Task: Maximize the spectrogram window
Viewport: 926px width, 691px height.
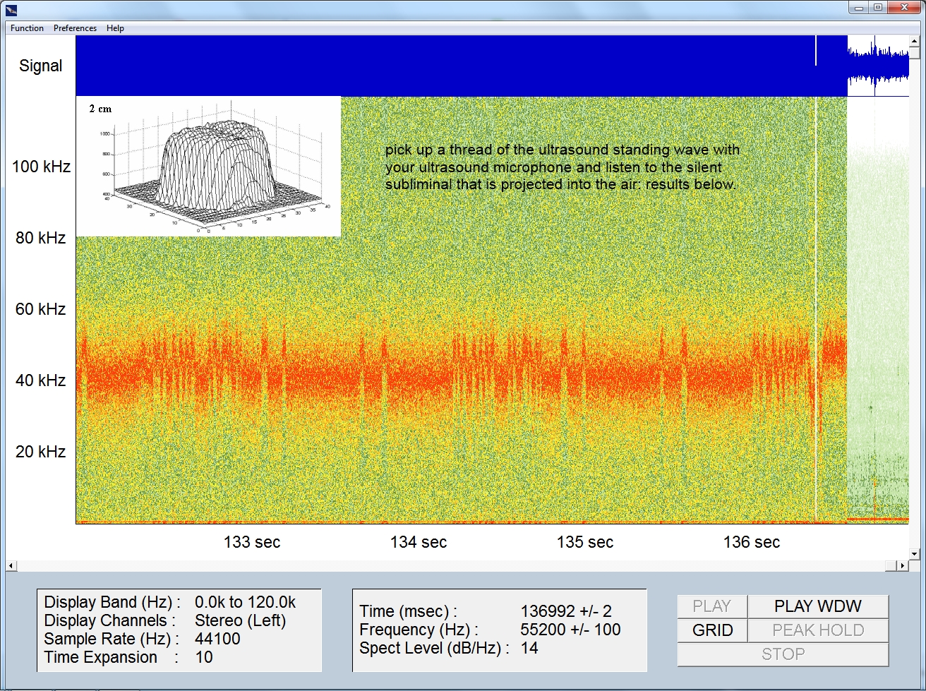Action: point(877,8)
